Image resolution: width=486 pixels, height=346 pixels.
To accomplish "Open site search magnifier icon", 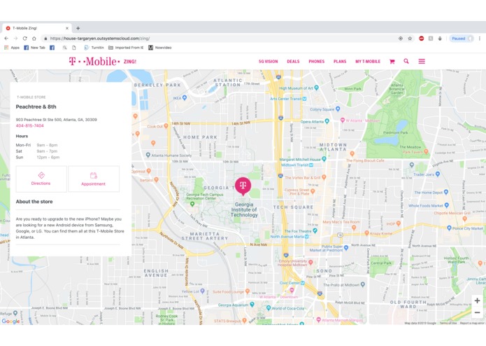I will click(406, 61).
